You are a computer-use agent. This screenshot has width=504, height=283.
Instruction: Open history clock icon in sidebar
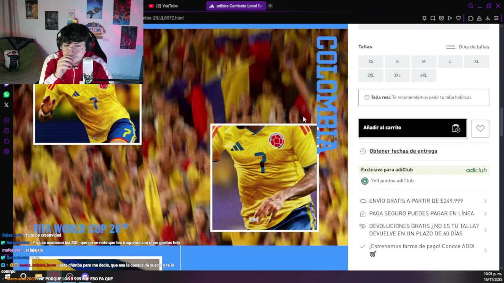(x=6, y=130)
